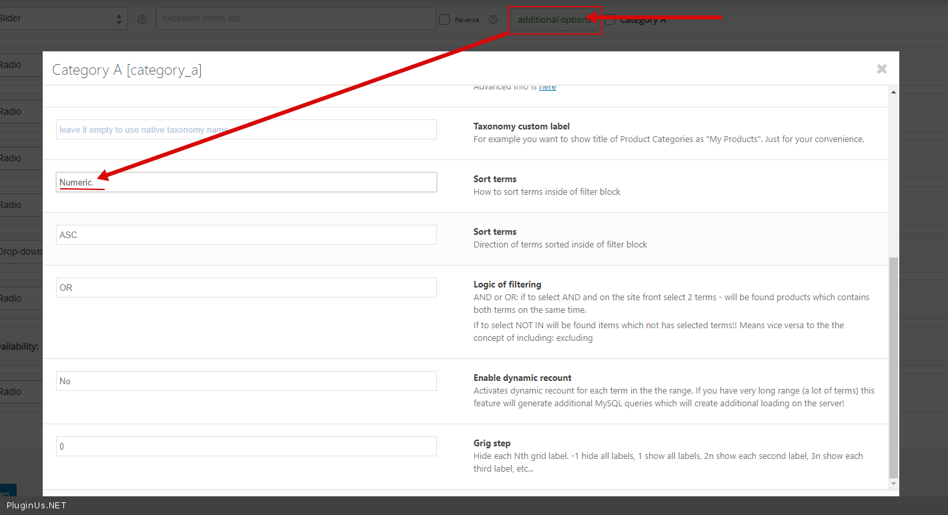Click help icon beside Reverse checkbox

(493, 19)
